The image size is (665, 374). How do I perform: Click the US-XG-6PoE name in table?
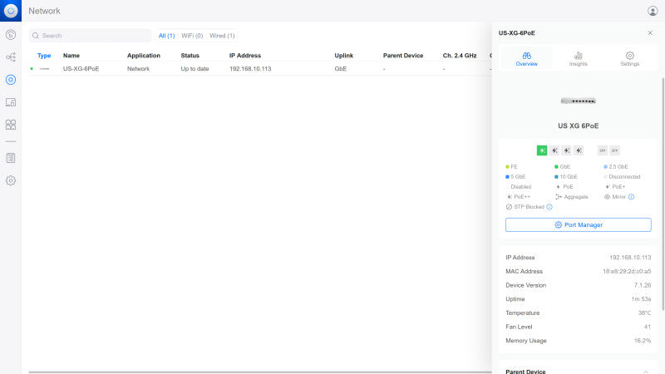[81, 69]
